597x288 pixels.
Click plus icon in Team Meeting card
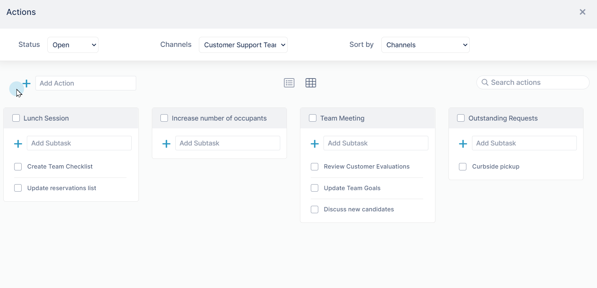[315, 144]
